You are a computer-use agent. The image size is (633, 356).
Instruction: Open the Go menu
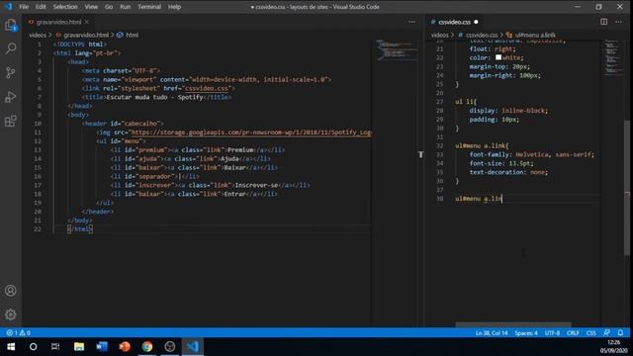(x=109, y=7)
